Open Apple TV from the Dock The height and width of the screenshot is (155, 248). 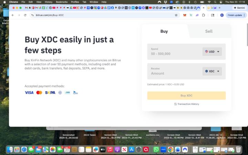(103, 149)
